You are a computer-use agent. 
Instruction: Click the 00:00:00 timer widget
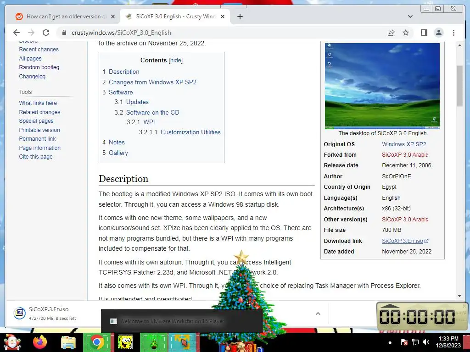coord(422,316)
